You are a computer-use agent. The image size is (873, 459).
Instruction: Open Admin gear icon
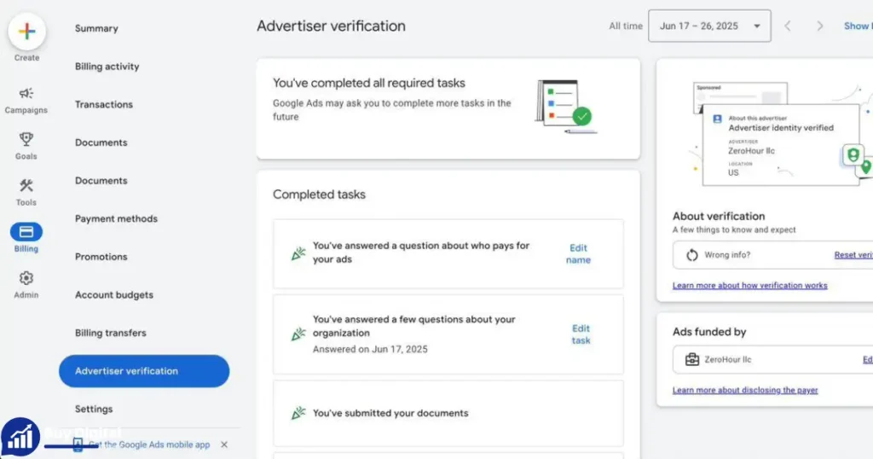point(26,278)
